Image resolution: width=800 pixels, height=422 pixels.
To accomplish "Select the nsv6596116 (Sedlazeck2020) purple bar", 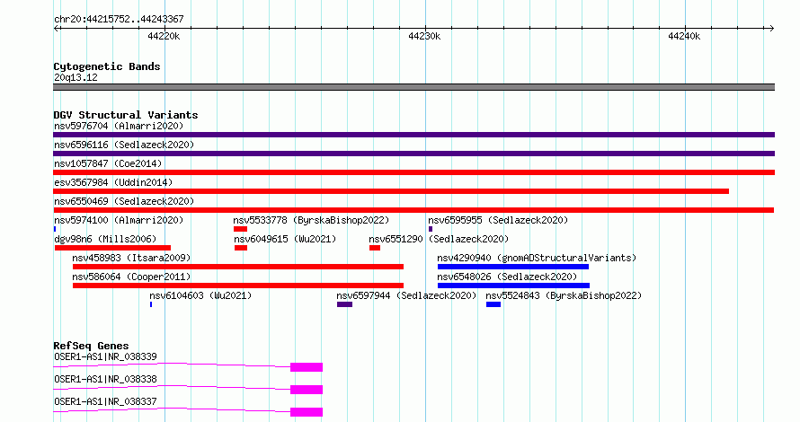I will (413, 154).
